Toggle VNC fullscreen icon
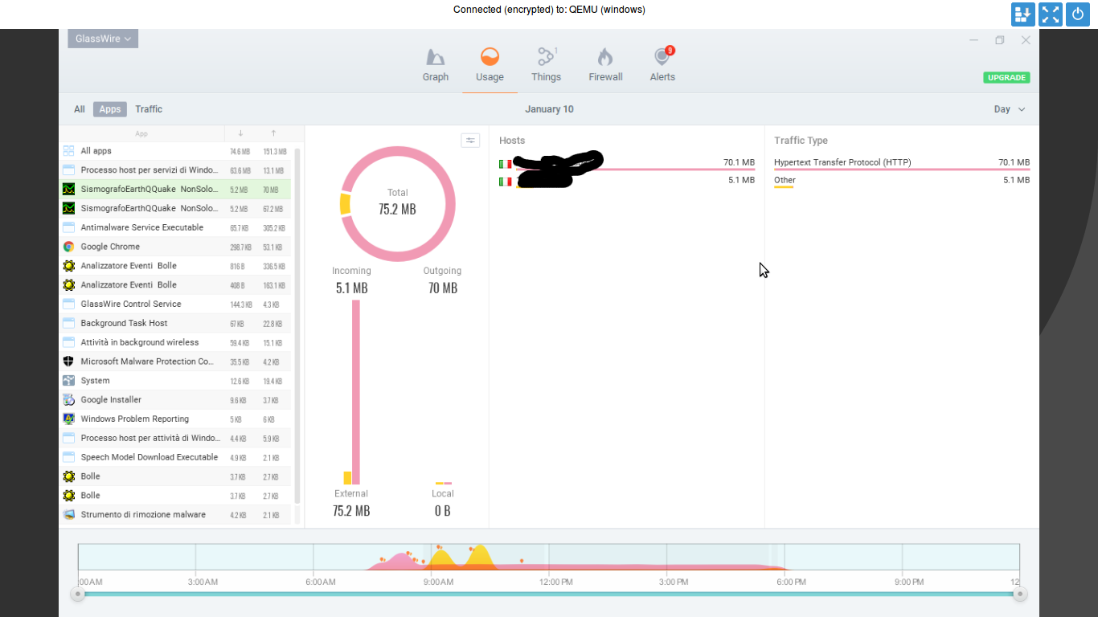Screen dimensions: 1098x617 tap(1051, 14)
